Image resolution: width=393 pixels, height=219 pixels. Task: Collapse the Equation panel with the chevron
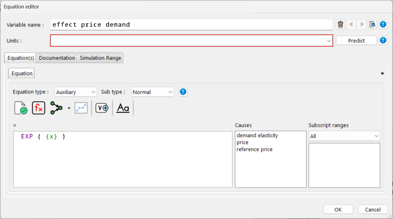coord(382,73)
